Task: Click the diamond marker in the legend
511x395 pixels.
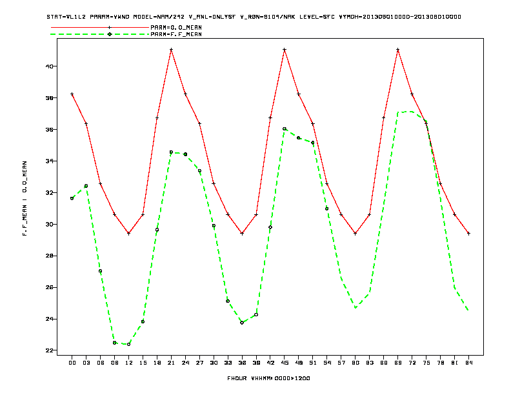Action: tap(110, 34)
